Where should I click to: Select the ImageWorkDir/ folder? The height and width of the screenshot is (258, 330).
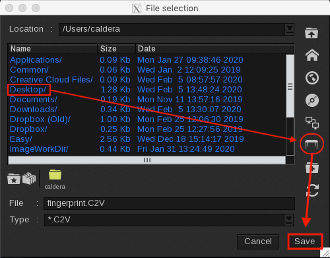[x=39, y=149]
